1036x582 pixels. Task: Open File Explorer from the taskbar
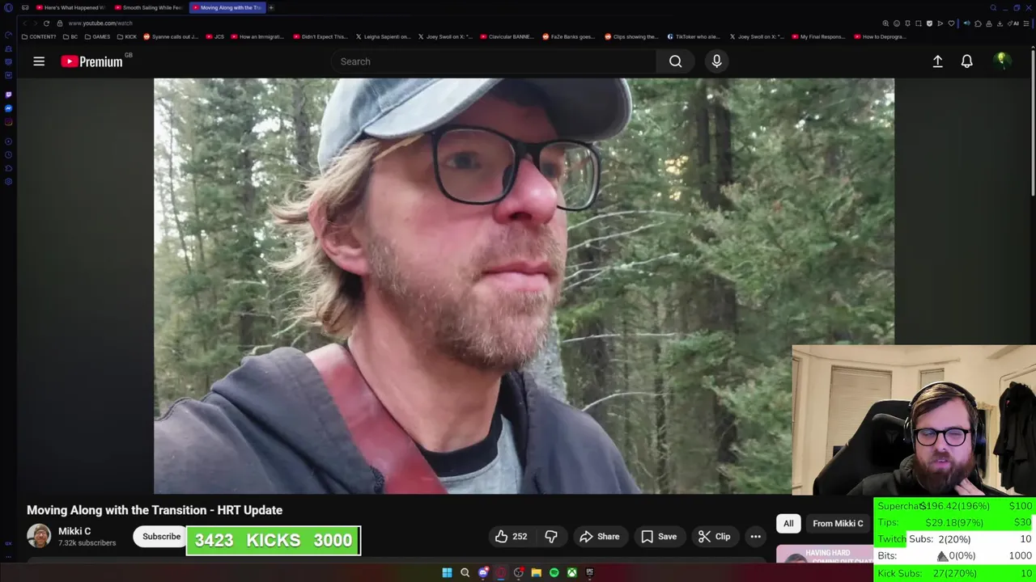536,572
